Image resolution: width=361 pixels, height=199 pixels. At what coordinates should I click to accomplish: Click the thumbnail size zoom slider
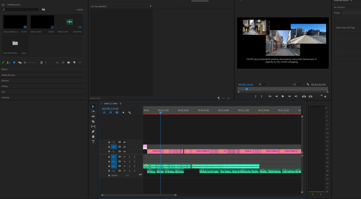30,62
